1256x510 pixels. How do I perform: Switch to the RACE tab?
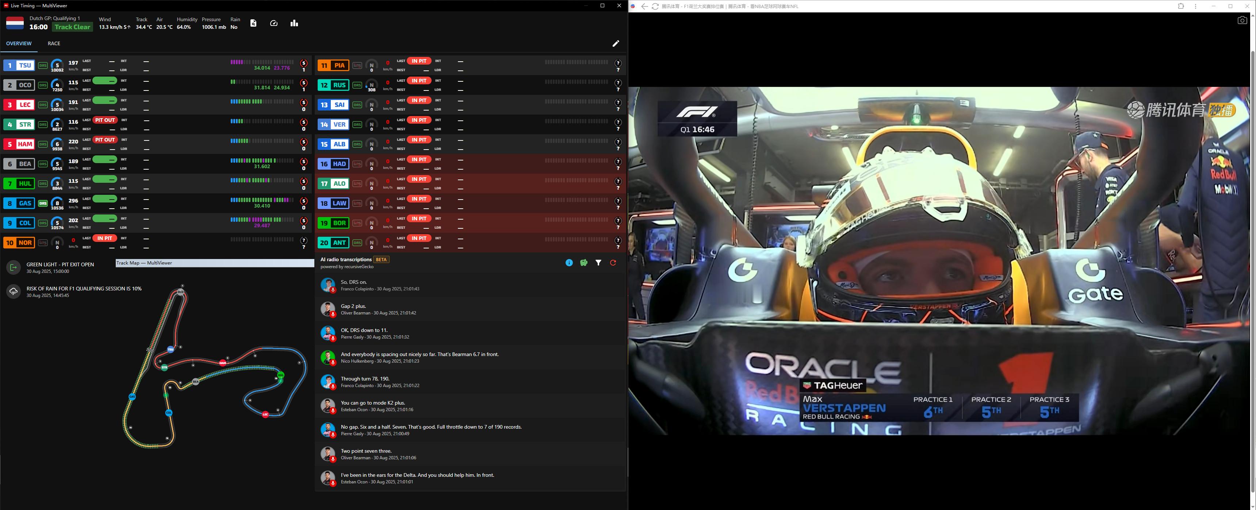click(54, 43)
